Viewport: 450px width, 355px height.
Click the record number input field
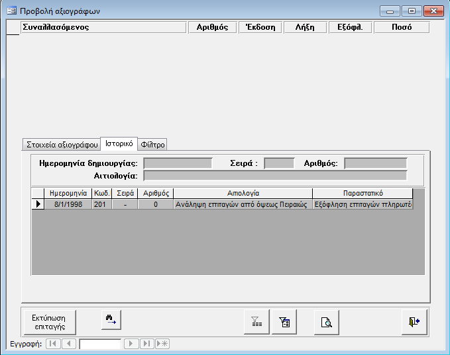(x=99, y=344)
